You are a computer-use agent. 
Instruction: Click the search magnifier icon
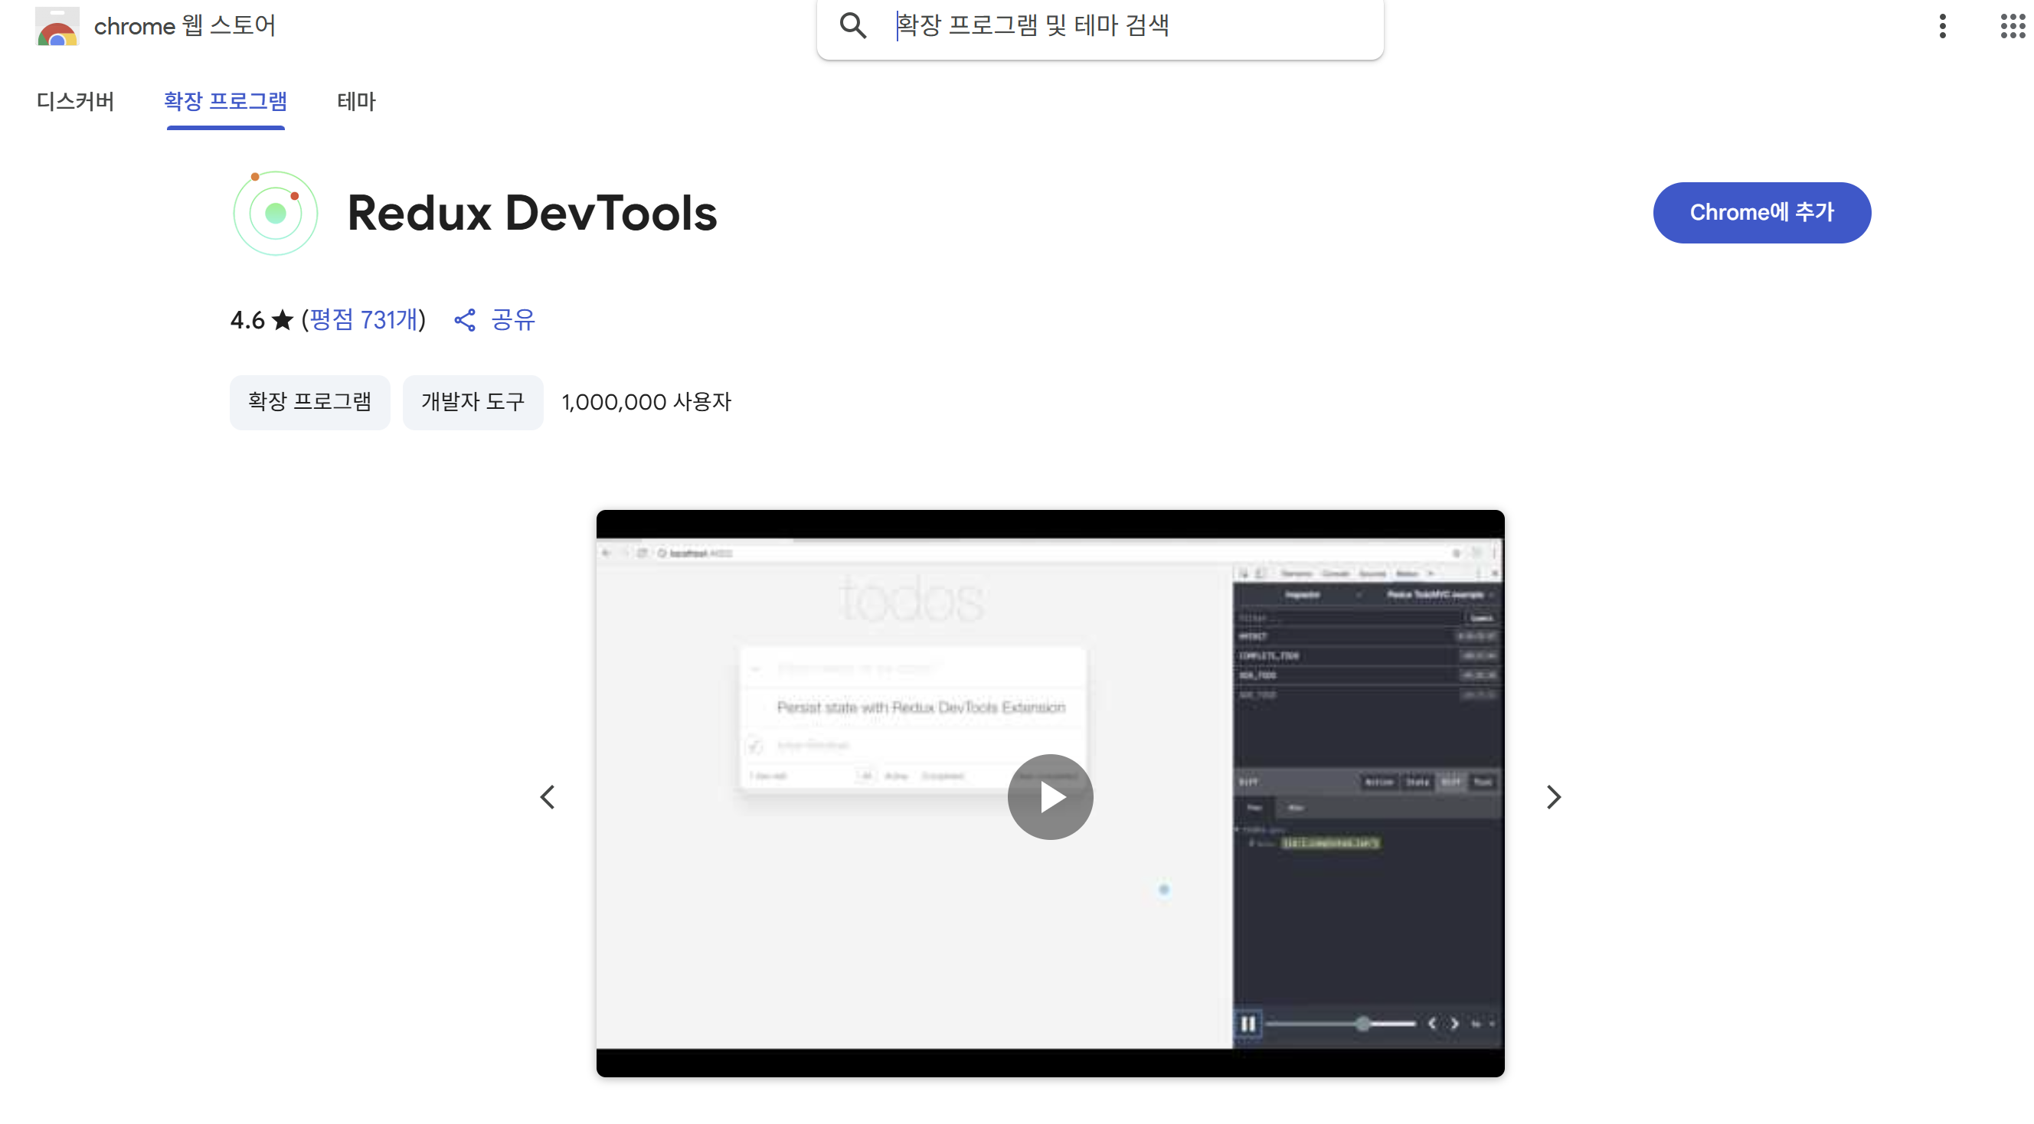tap(853, 26)
